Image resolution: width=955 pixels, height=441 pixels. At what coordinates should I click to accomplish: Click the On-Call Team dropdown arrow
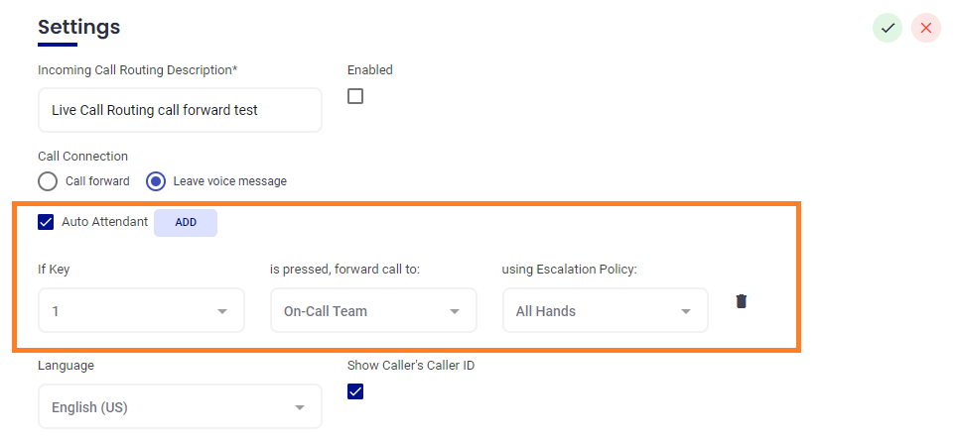pyautogui.click(x=455, y=311)
